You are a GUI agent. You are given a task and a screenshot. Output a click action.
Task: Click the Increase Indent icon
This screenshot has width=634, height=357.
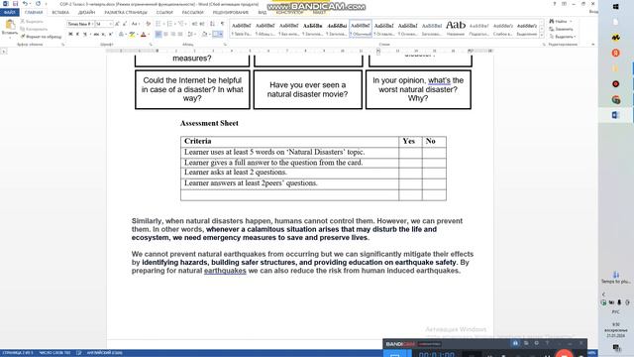point(202,24)
